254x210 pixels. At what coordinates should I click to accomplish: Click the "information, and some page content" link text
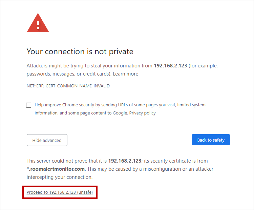(70, 113)
